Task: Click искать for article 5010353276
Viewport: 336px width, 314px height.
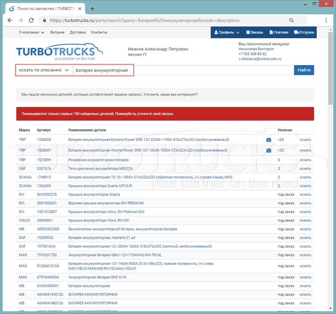Action: (x=305, y=194)
